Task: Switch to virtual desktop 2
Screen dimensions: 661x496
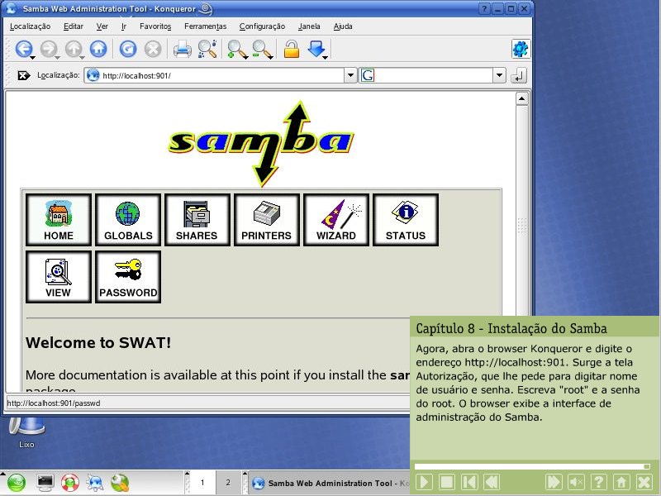Action: [x=228, y=482]
